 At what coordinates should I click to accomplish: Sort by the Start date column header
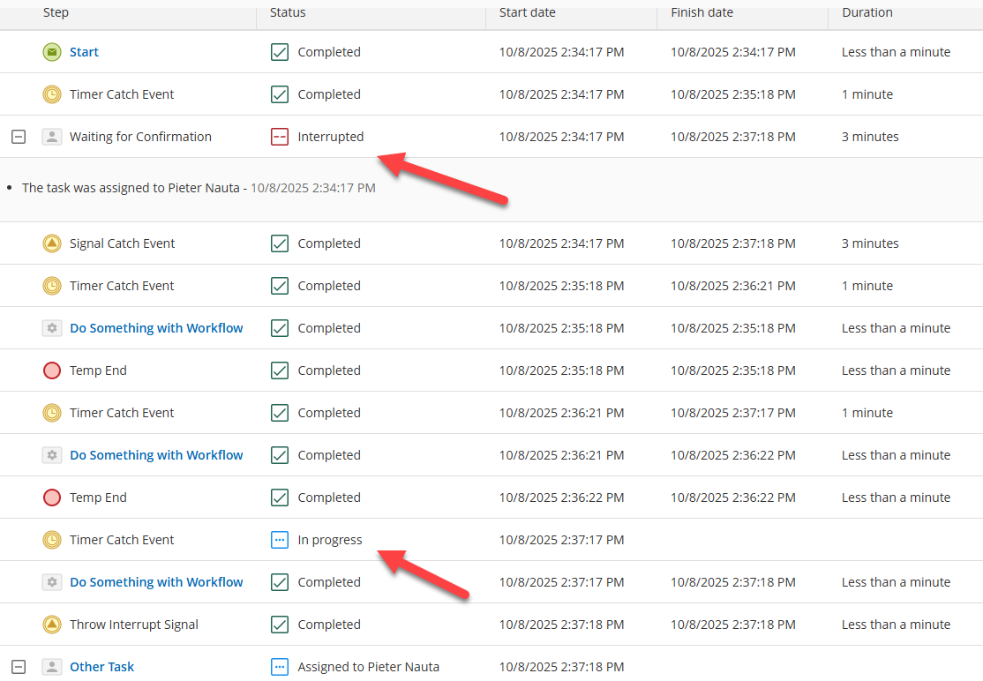click(527, 12)
